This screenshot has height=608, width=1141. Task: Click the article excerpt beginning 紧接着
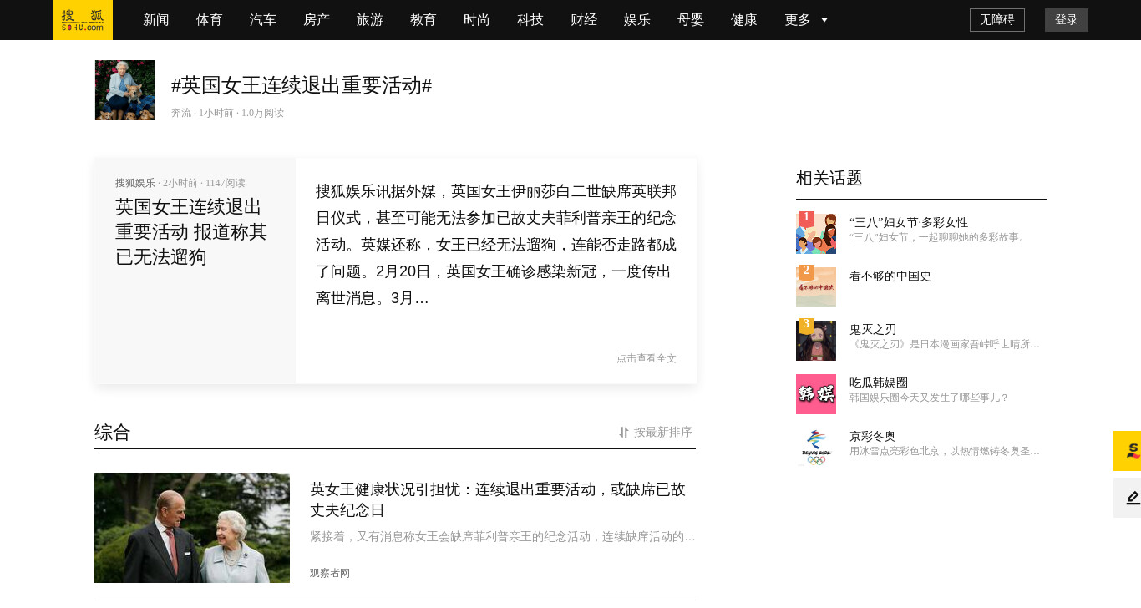(503, 536)
